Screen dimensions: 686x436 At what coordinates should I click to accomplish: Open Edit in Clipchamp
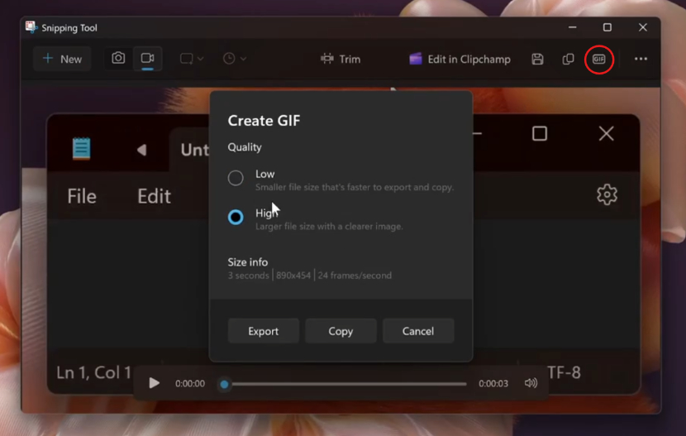pyautogui.click(x=460, y=59)
